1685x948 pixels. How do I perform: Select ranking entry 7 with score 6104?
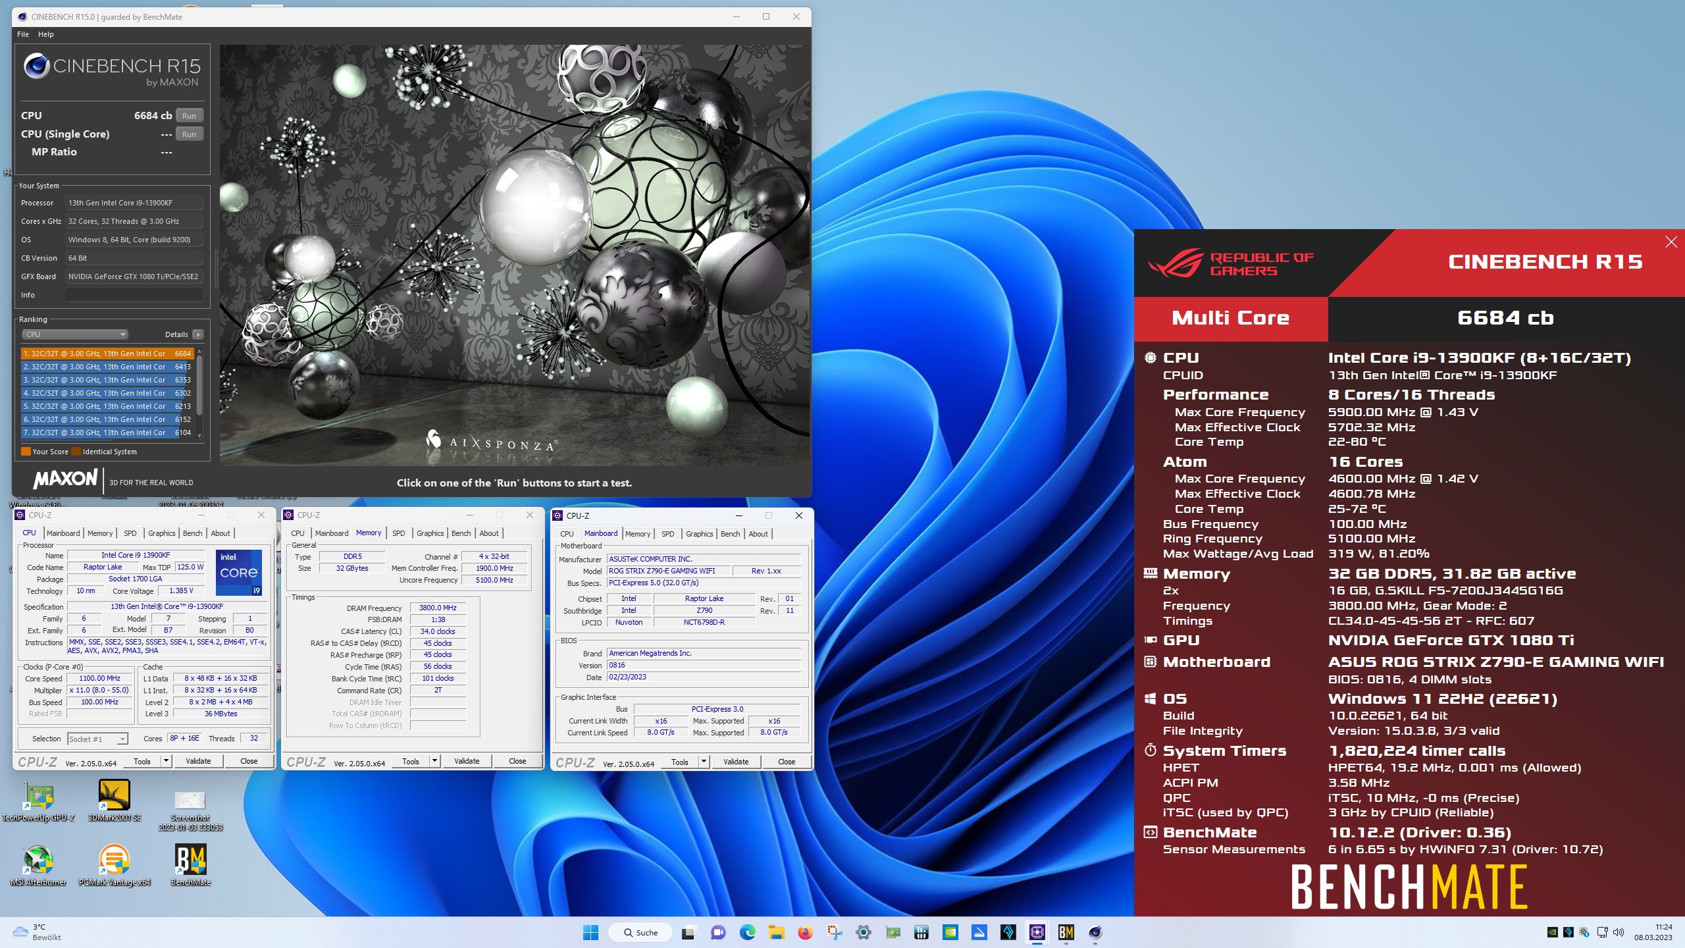point(107,433)
